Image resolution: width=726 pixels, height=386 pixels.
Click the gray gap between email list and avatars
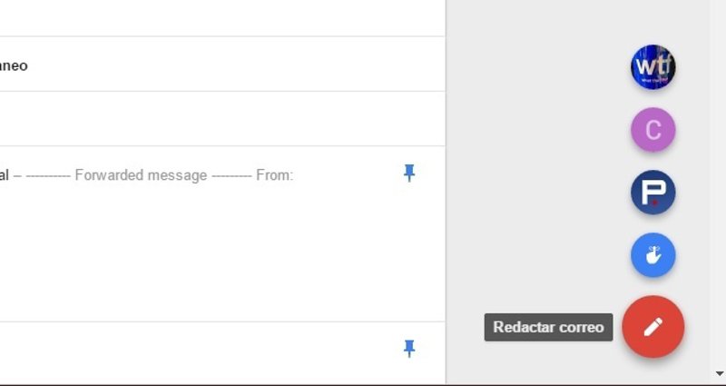[535, 182]
